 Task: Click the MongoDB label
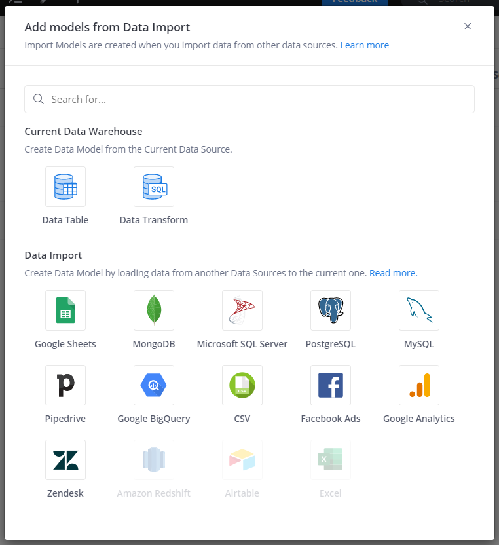(x=154, y=344)
